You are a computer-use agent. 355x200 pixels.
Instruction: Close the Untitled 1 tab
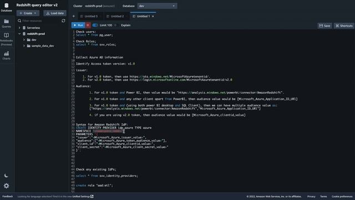click(x=153, y=16)
